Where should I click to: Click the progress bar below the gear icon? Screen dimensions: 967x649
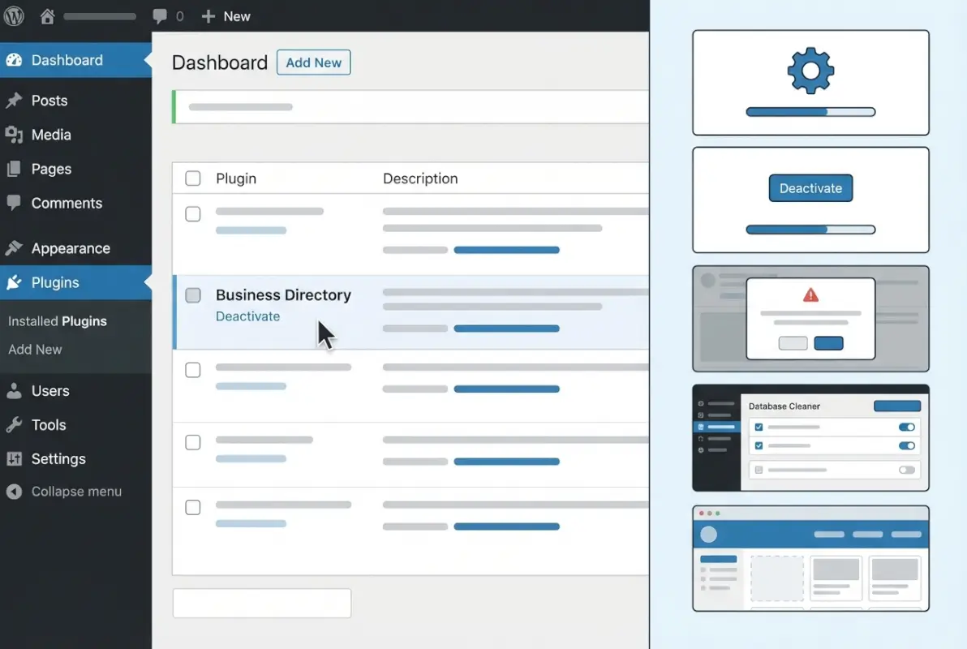tap(810, 110)
